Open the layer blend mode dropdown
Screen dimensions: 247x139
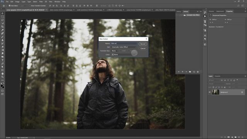[x=217, y=84]
